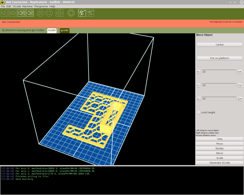Click the Y distance input field
This screenshot has height=195, width=244.
point(219,85)
